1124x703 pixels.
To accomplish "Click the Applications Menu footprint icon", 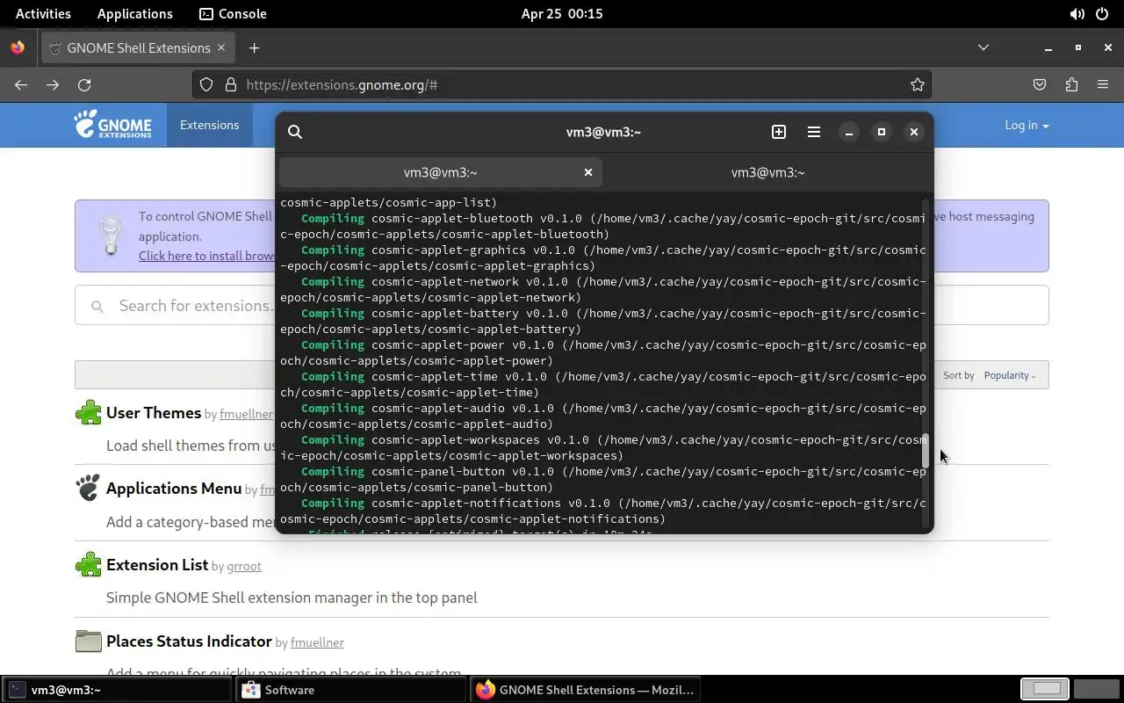I will (x=89, y=488).
